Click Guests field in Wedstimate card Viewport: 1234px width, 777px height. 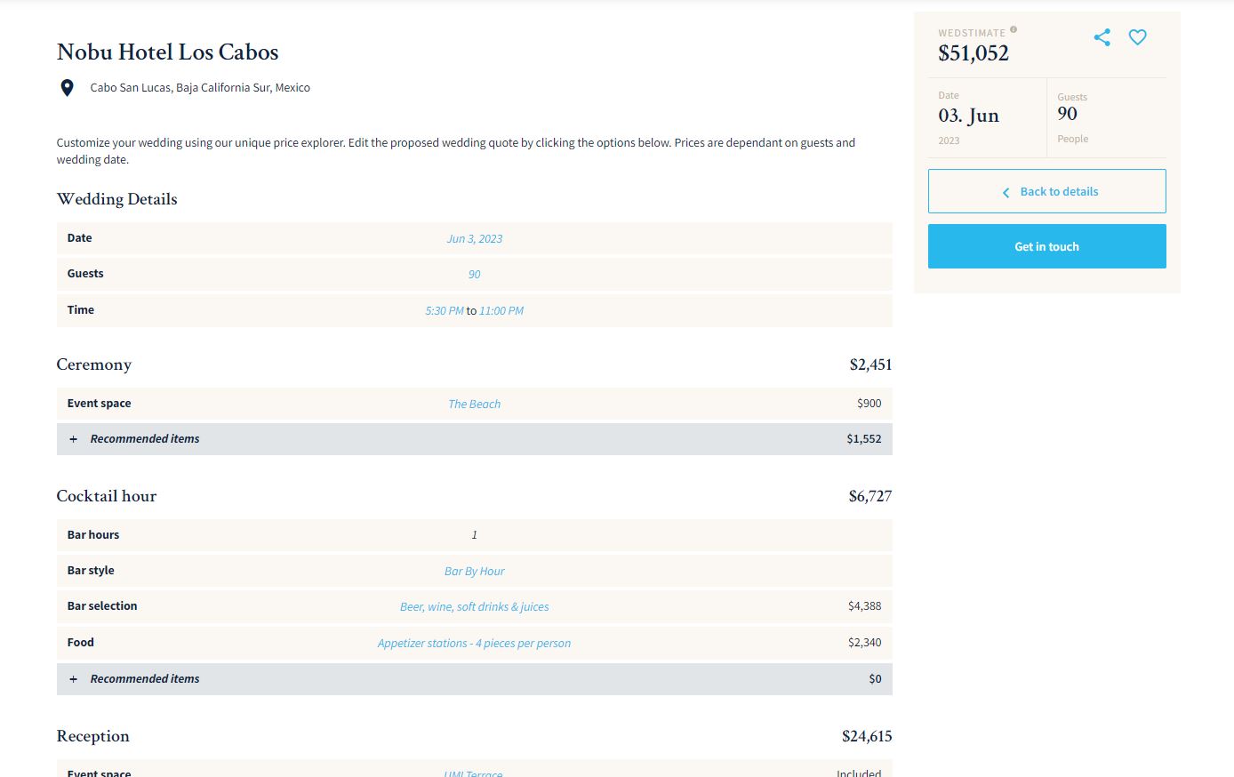point(1107,117)
